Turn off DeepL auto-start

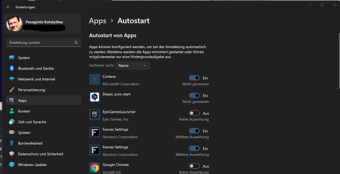tap(194, 95)
